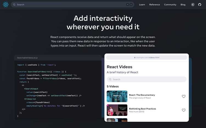Click the React: The Documentary title

[x=142, y=95]
